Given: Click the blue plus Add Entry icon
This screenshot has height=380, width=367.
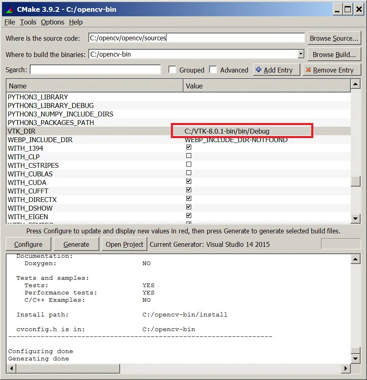Looking at the screenshot, I should pos(258,70).
